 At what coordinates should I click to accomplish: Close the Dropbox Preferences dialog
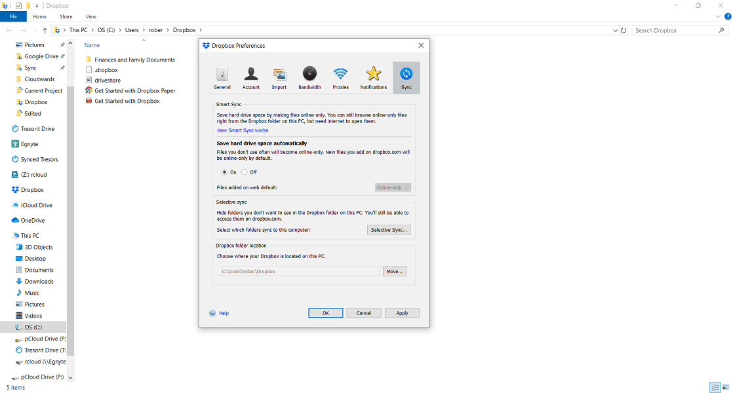coord(421,45)
